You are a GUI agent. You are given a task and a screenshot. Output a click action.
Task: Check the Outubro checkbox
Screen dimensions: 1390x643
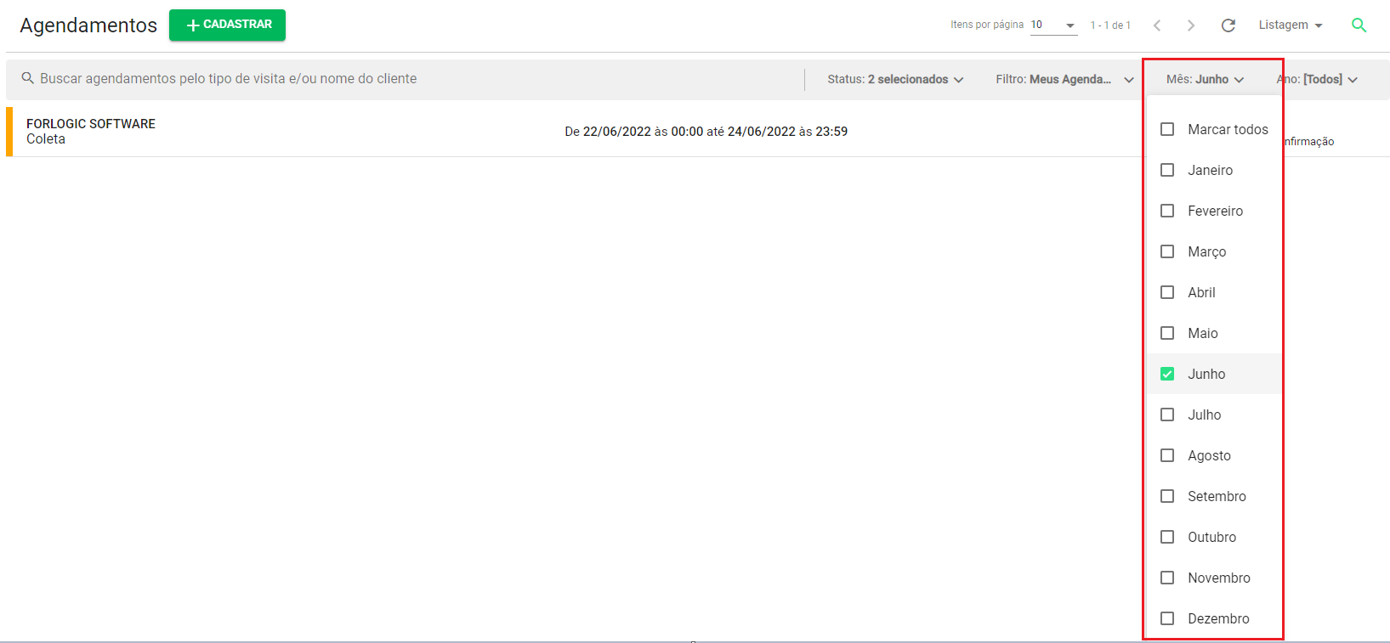[1167, 537]
